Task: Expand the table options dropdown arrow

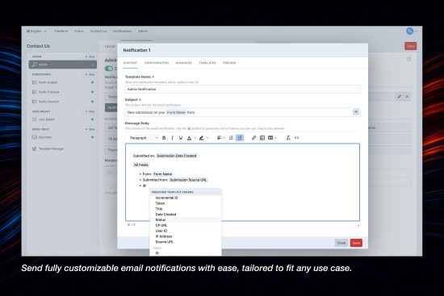Action: pos(275,138)
